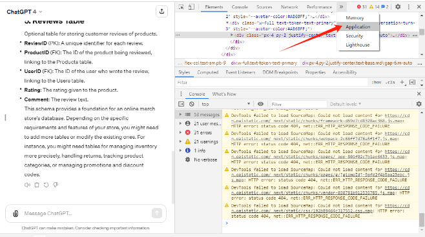Viewport: 425px width, 237px height.
Task: Toggle the device toolbar icon
Action: pos(191,7)
